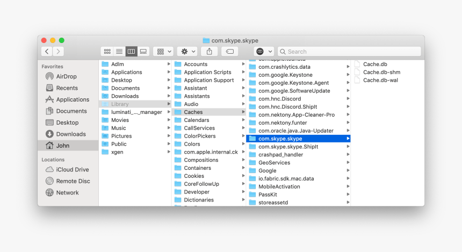Screen dimensions: 462x252
Task: Open the group-by dropdown in toolbar
Action: click(163, 52)
